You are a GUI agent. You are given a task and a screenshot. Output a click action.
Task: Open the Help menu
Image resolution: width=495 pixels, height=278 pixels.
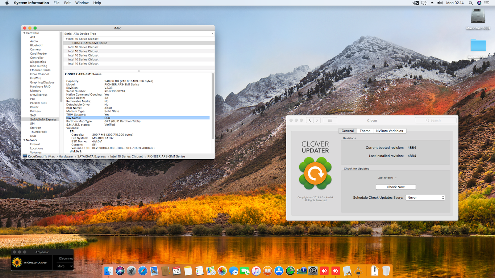pyautogui.click(x=97, y=3)
